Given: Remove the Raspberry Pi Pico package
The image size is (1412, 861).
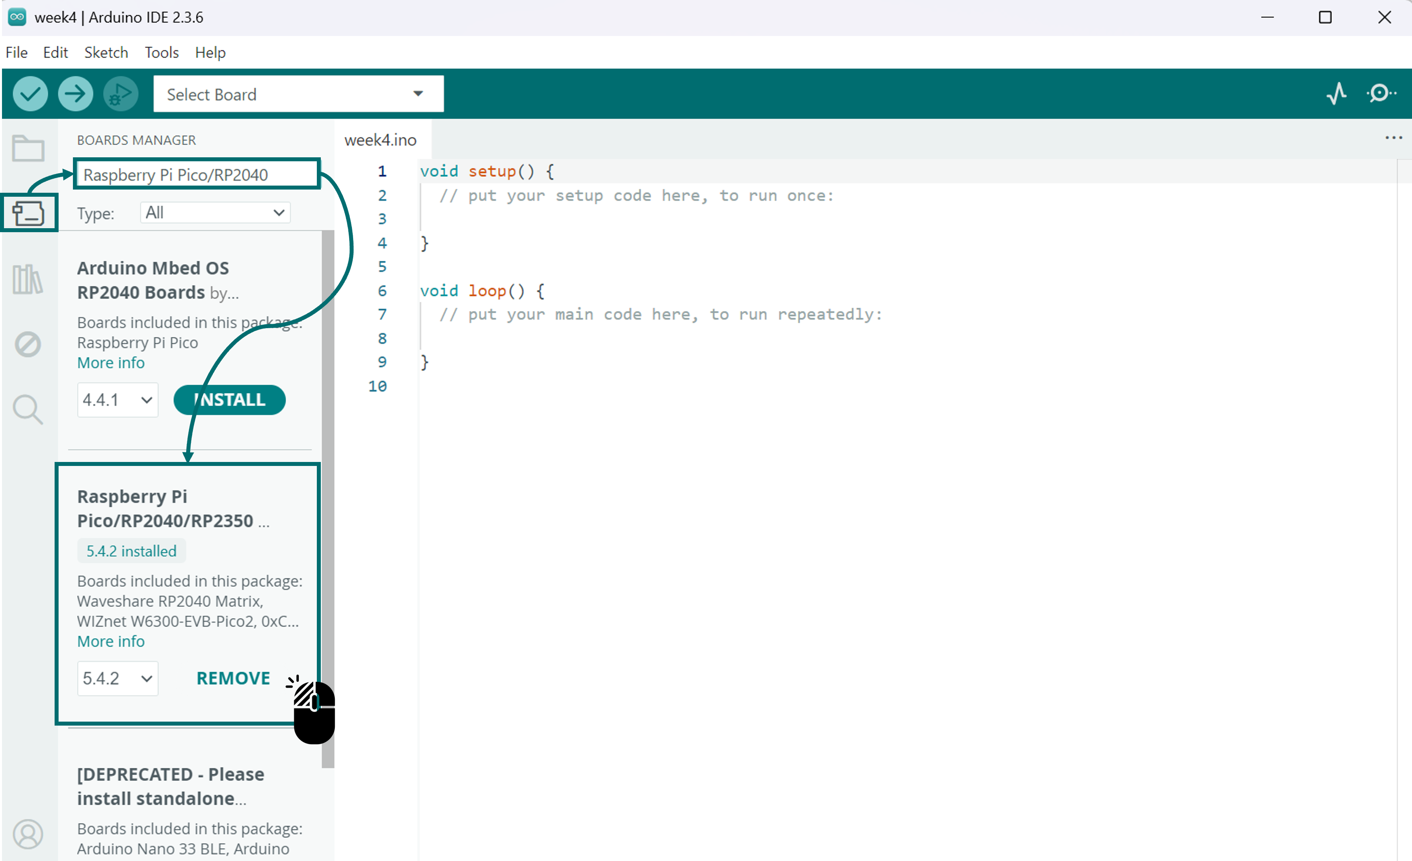Looking at the screenshot, I should [233, 678].
